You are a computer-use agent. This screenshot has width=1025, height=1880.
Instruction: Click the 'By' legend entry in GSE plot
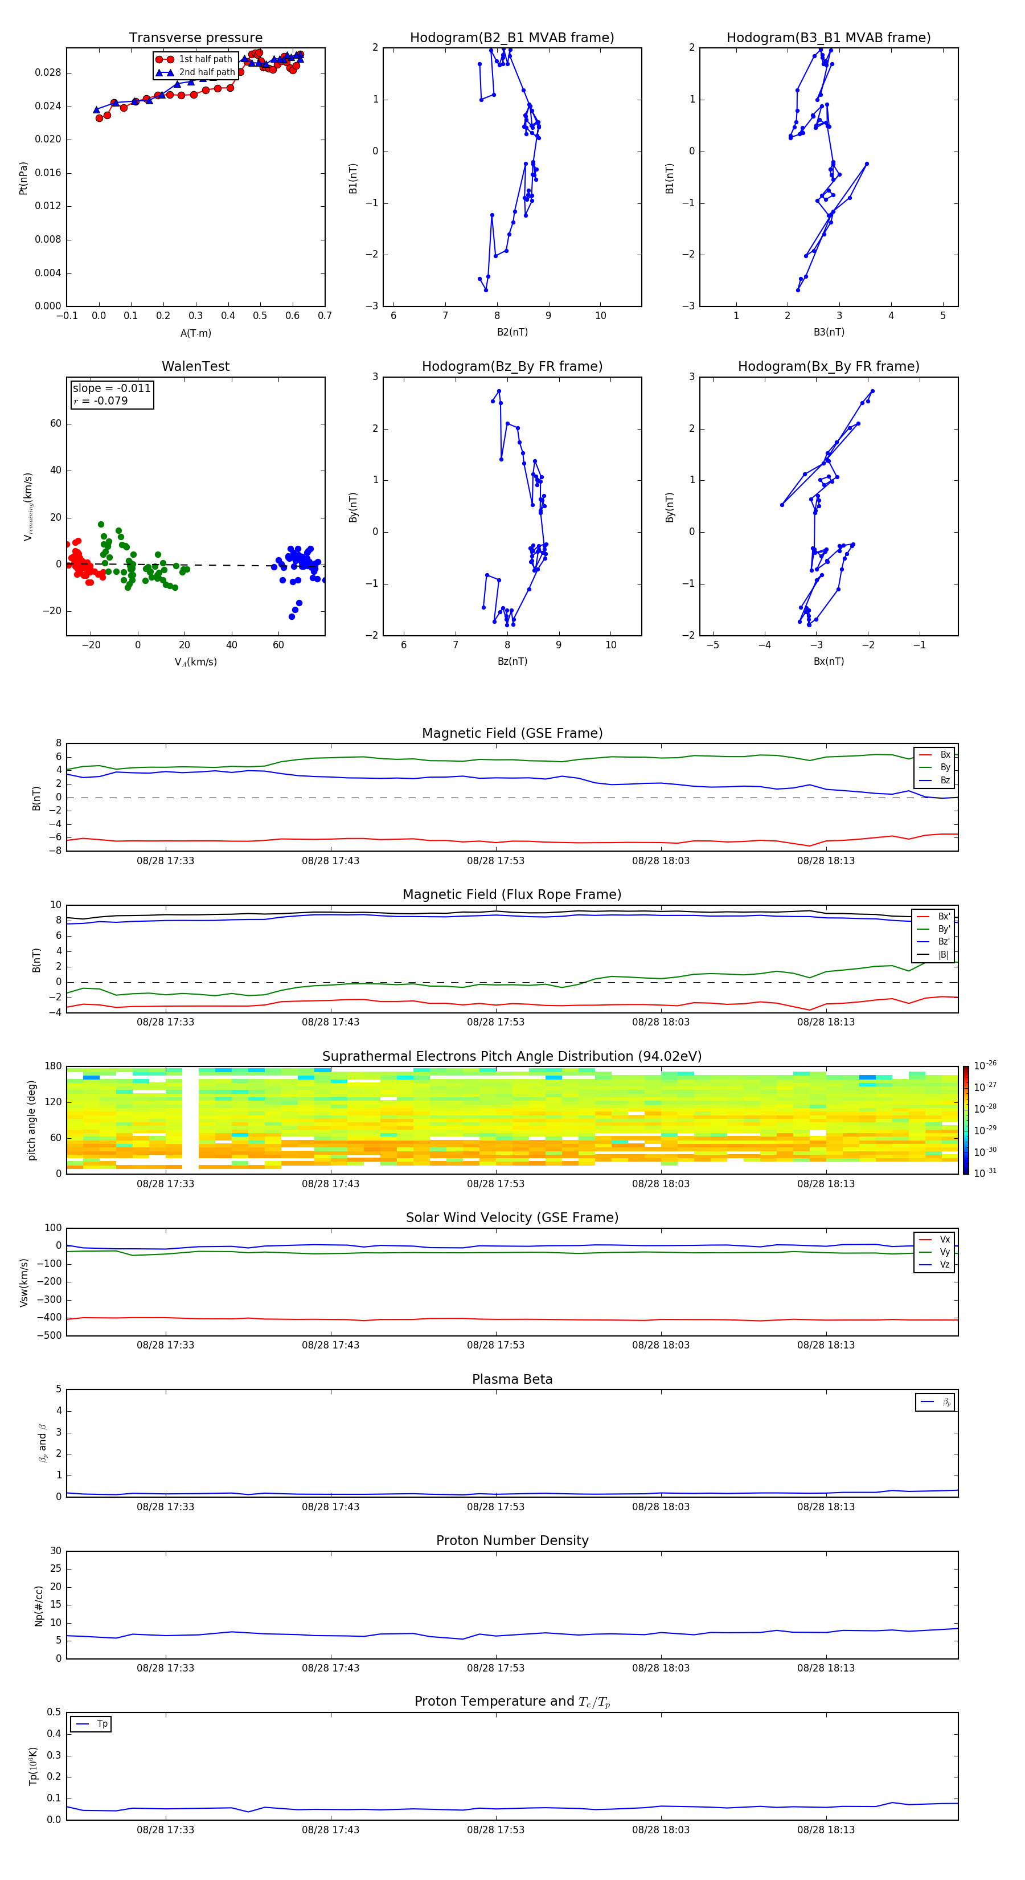point(935,768)
